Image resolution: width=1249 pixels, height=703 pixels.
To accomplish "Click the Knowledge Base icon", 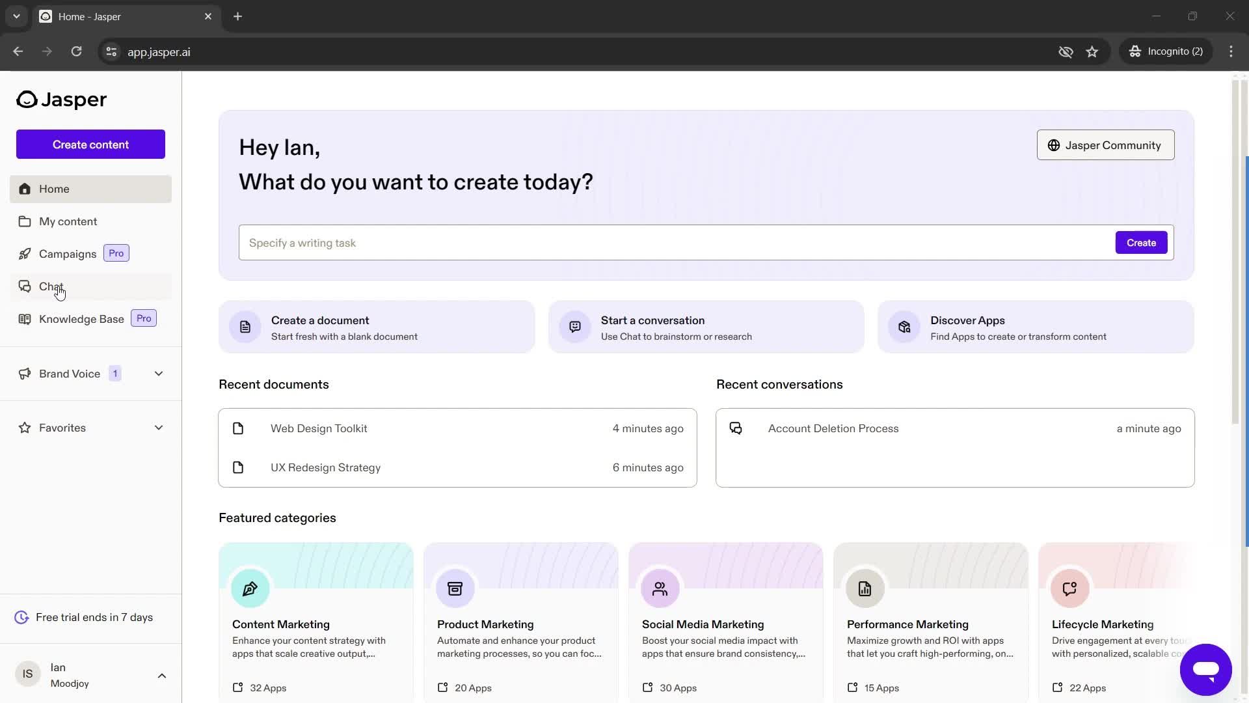I will [x=24, y=320].
